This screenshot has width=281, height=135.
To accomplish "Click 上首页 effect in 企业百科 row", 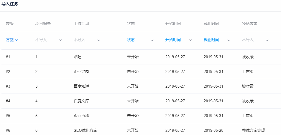I will pyautogui.click(x=248, y=116).
